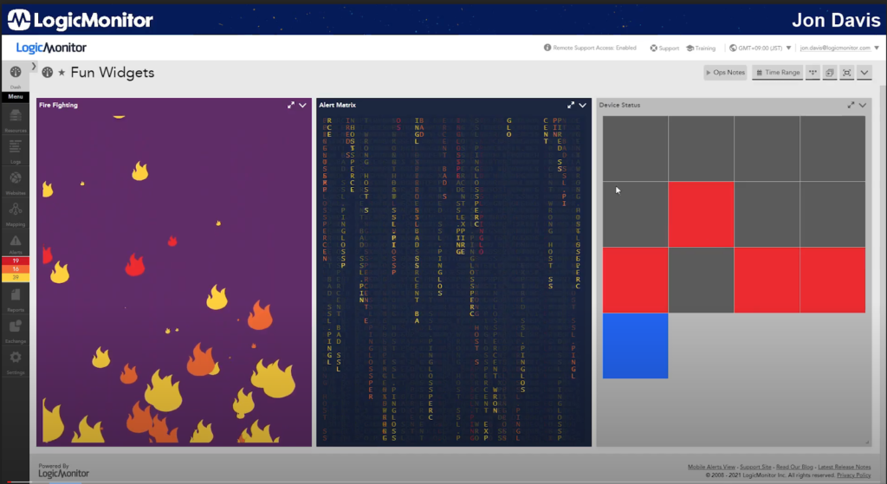This screenshot has height=484, width=887.
Task: Click the blue device status tile
Action: point(635,345)
